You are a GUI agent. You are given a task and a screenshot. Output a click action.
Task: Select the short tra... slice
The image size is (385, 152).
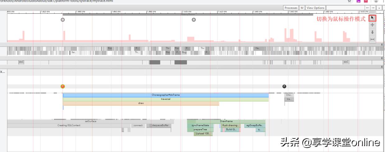pos(289,99)
